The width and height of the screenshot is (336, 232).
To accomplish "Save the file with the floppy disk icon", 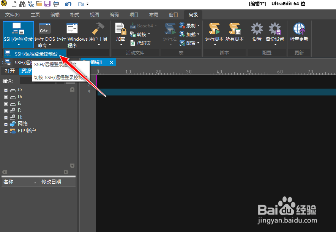I will click(x=47, y=4).
